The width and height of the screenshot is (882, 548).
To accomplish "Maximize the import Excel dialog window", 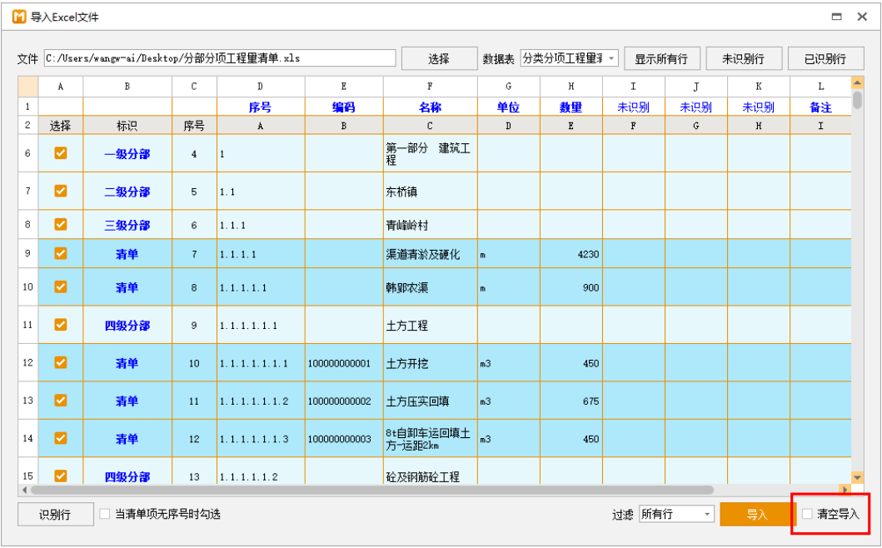I will pos(836,17).
